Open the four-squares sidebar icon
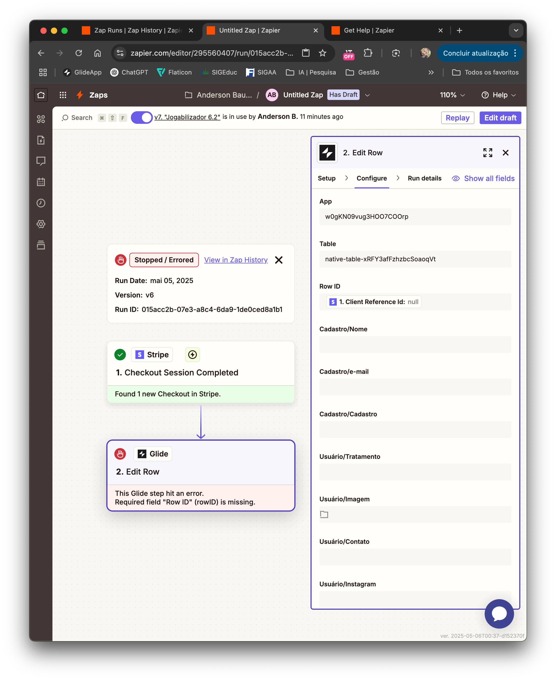The image size is (556, 680). (x=41, y=119)
